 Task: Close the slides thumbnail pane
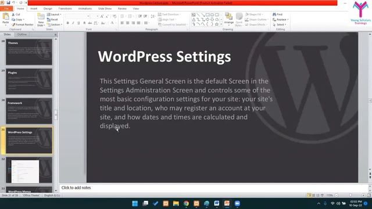coord(56,35)
